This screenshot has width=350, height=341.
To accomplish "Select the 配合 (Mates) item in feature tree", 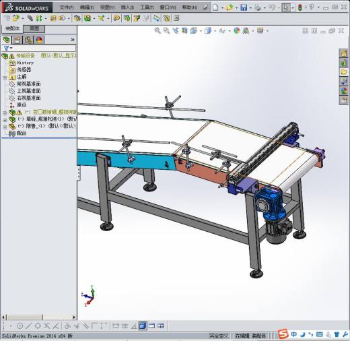I will [22, 133].
